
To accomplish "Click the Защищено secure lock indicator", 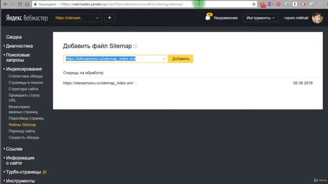I will pos(45,4).
